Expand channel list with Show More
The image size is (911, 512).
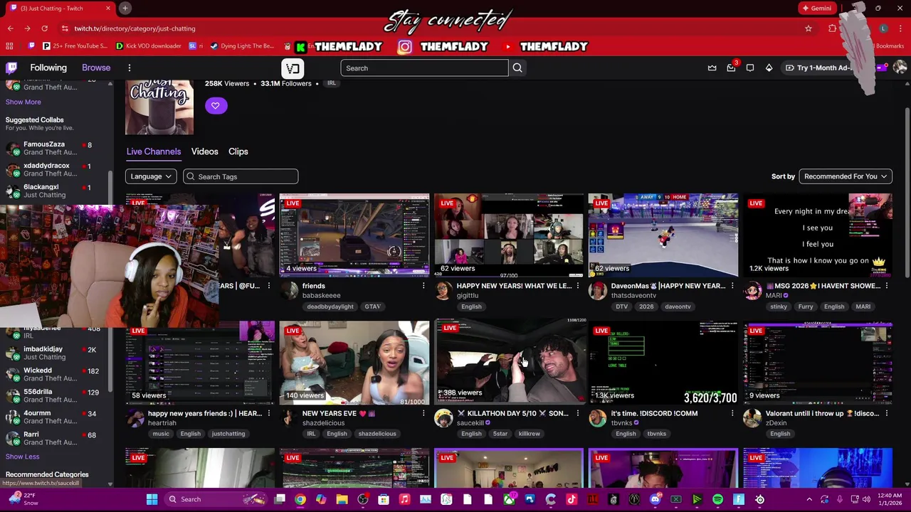pos(23,102)
